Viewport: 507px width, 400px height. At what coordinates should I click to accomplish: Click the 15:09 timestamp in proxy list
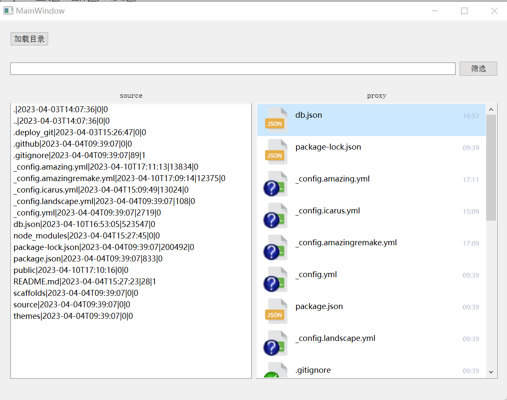click(470, 212)
